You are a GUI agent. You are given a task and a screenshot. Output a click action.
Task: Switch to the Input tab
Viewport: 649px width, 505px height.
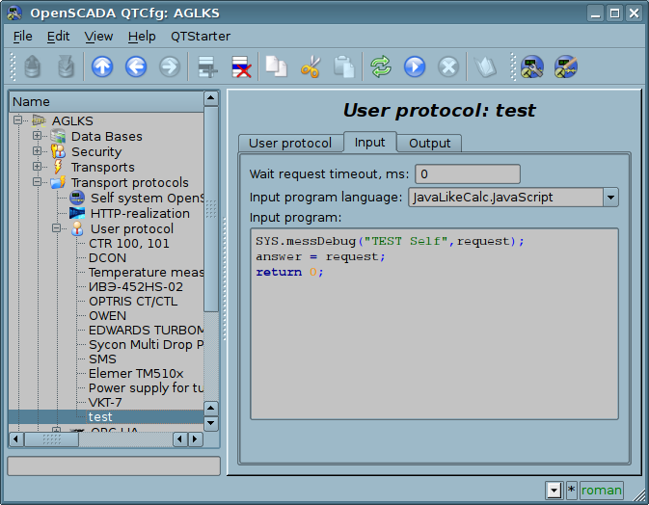click(x=369, y=143)
